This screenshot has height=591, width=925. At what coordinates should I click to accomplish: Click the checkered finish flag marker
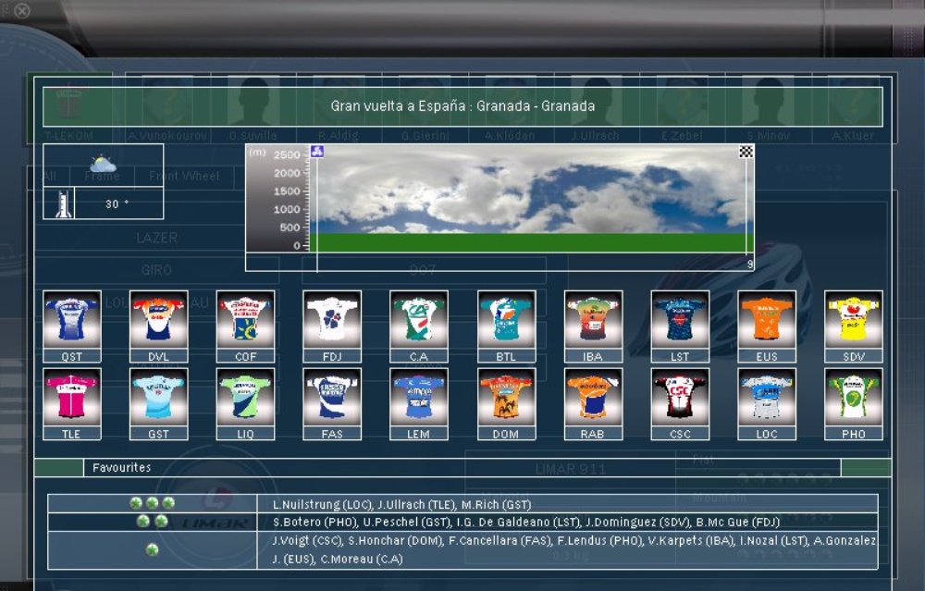(746, 152)
